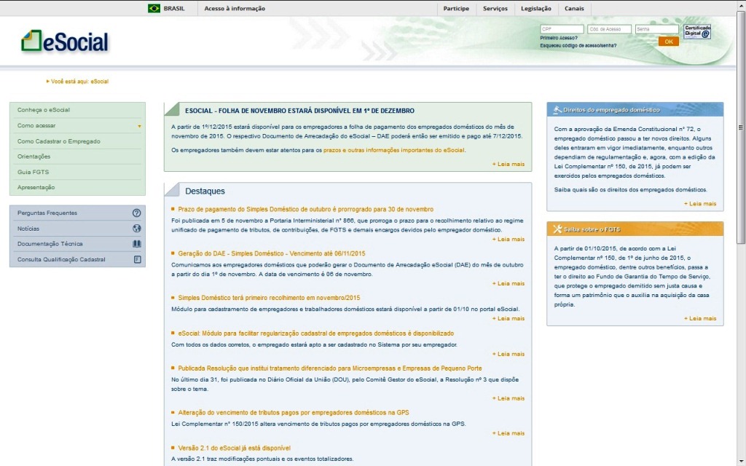Screen dimensions: 746x466
Task: Click Leia mais in Direitos do empregado panel
Action: point(700,204)
